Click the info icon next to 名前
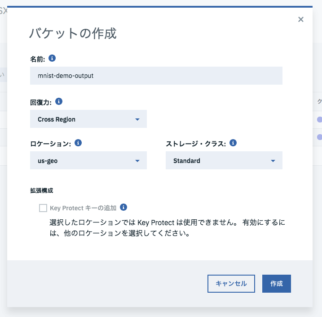Viewport: 322px width, 317px height. tap(52, 58)
